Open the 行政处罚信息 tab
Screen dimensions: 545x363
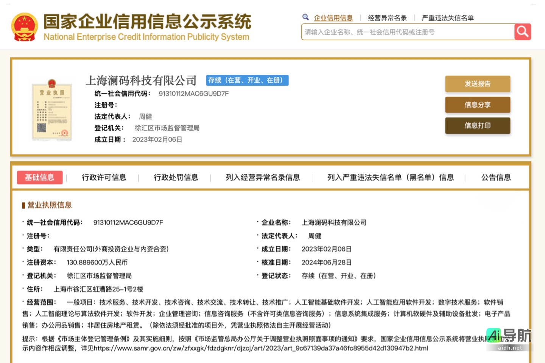click(x=176, y=177)
